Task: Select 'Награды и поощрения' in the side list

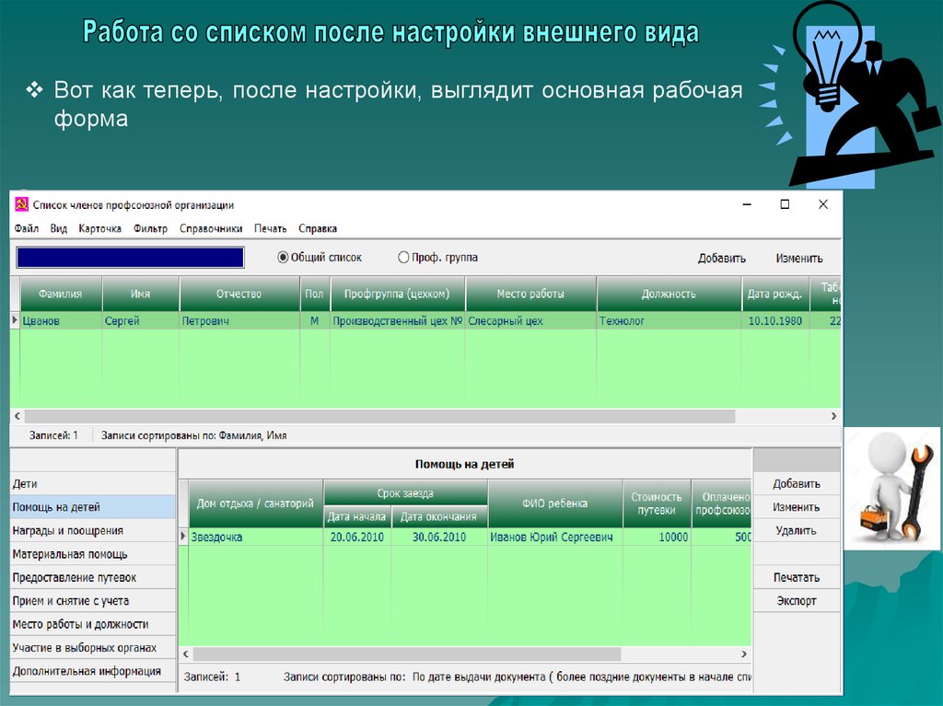Action: [66, 530]
